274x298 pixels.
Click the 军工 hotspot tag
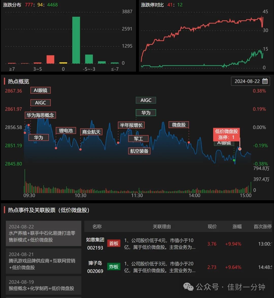click(138, 138)
